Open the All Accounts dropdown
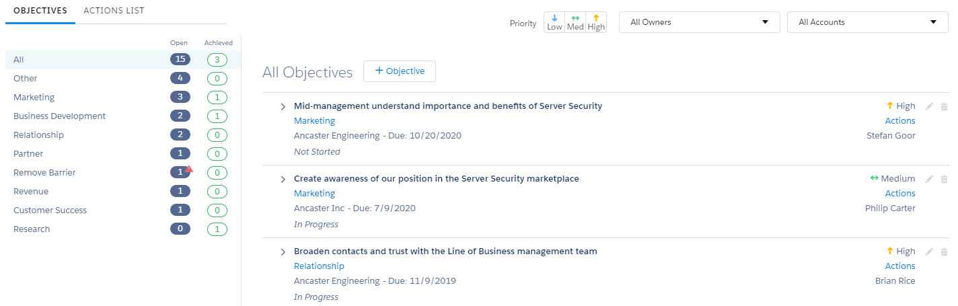 pyautogui.click(x=868, y=22)
